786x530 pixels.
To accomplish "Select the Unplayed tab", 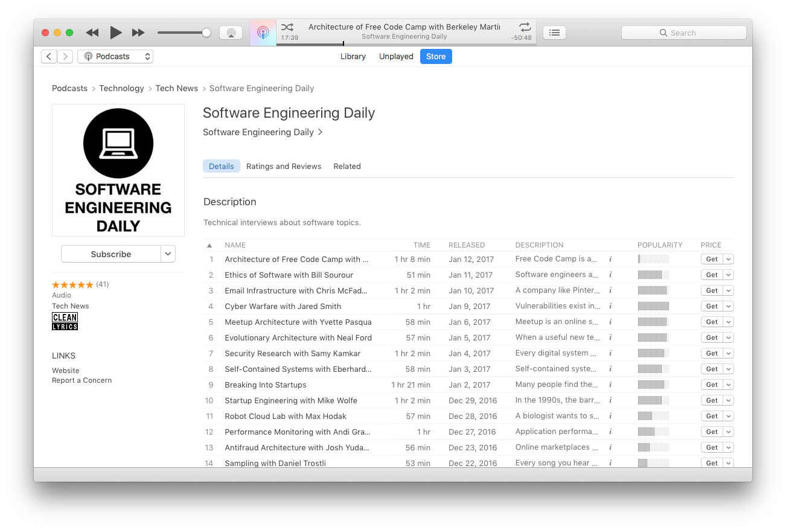I will point(396,56).
